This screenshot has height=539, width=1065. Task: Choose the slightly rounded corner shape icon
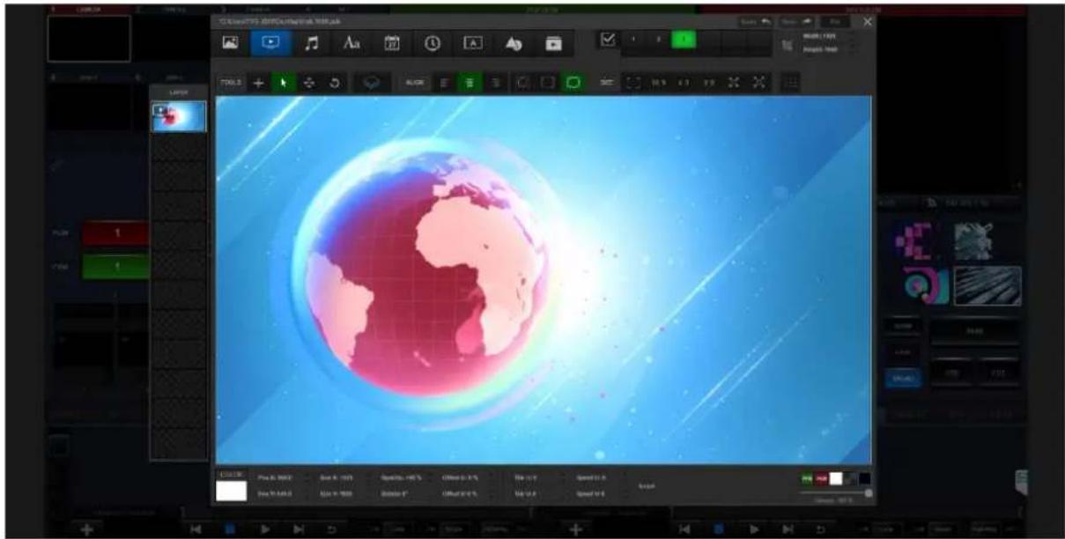tap(547, 82)
